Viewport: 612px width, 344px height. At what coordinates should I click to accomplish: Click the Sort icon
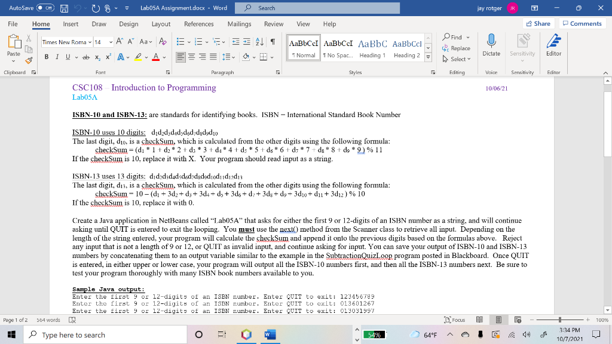point(259,41)
